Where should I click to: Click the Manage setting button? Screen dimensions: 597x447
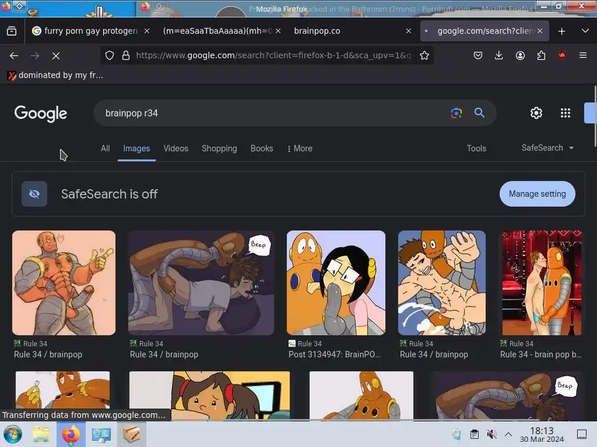(537, 194)
